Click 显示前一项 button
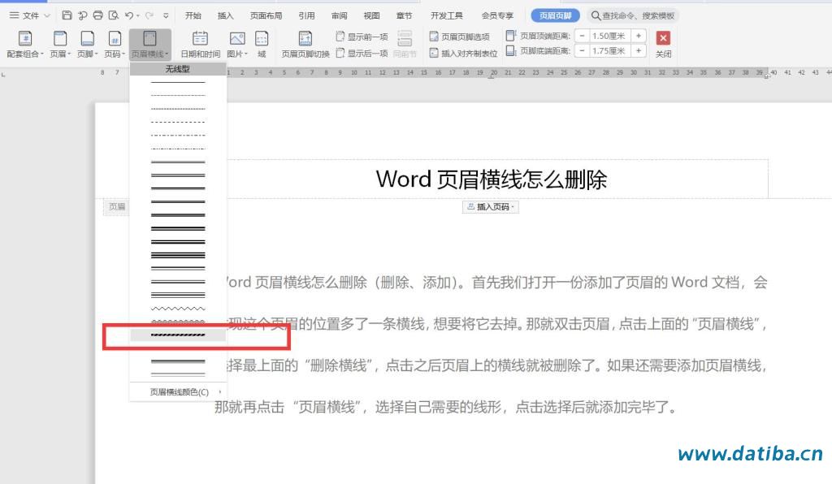This screenshot has width=832, height=484. pos(362,37)
